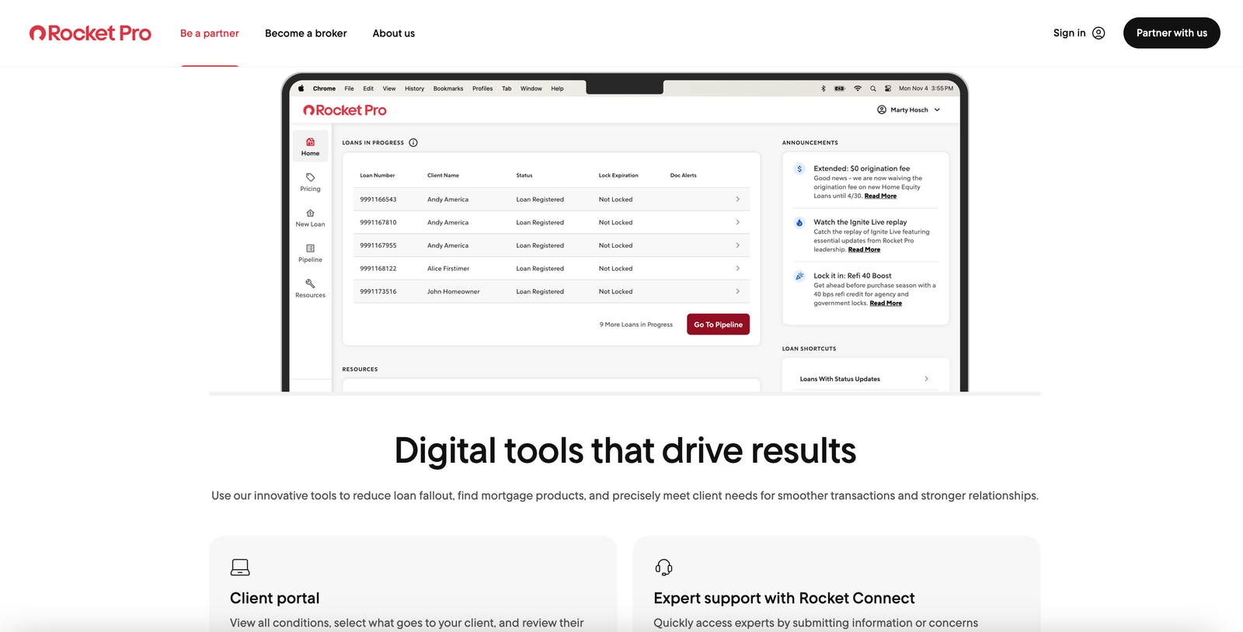Screen dimensions: 1243x632
Task: Open the Become a broker menu
Action: pyautogui.click(x=306, y=33)
